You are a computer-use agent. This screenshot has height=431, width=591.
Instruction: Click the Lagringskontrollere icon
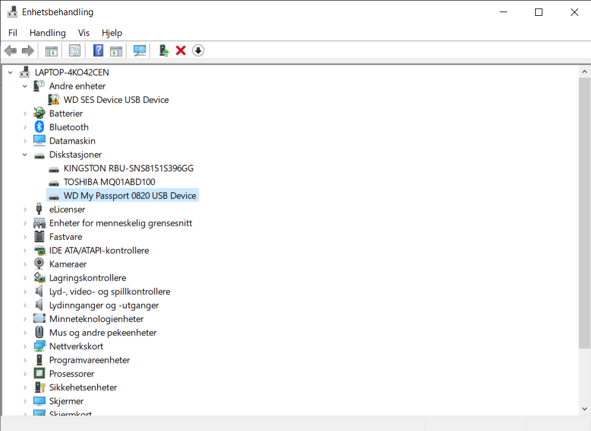39,278
